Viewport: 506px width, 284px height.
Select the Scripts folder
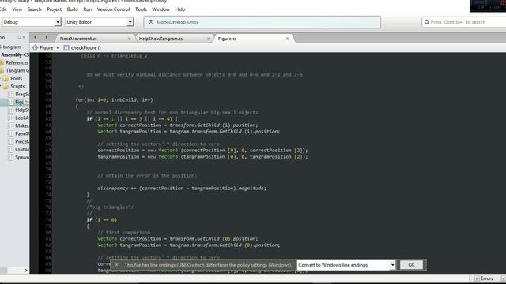tap(17, 86)
